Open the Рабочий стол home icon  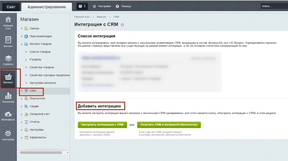click(8, 19)
